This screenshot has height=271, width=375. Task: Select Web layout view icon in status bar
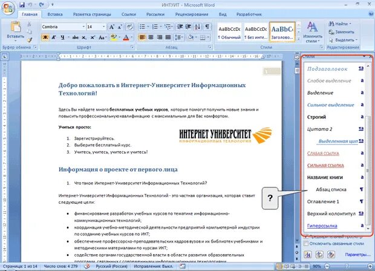292,266
